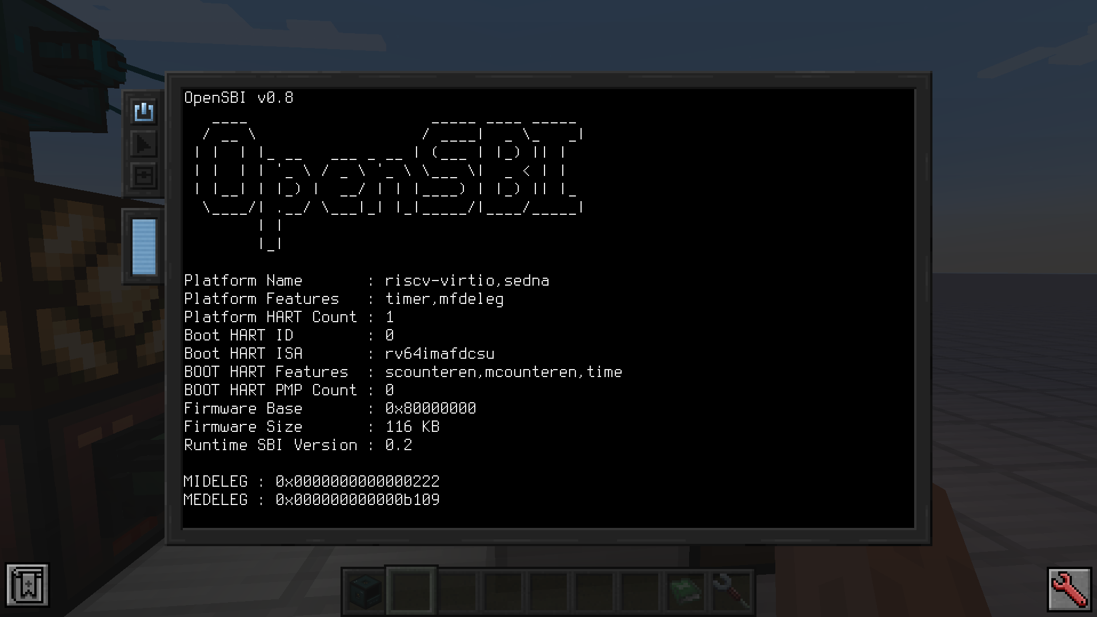Open the computer inventory box button
This screenshot has height=617, width=1097.
(x=143, y=176)
